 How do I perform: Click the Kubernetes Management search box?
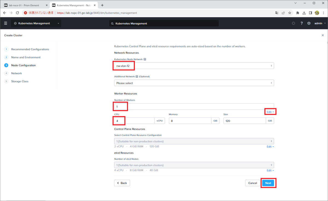tap(164, 23)
